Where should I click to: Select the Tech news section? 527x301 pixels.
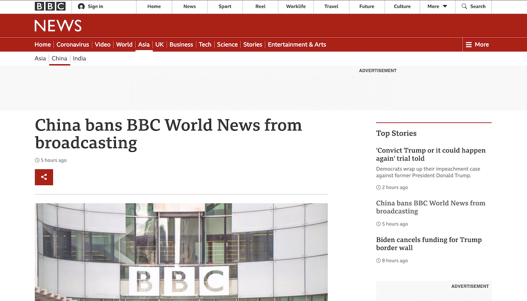pos(205,45)
